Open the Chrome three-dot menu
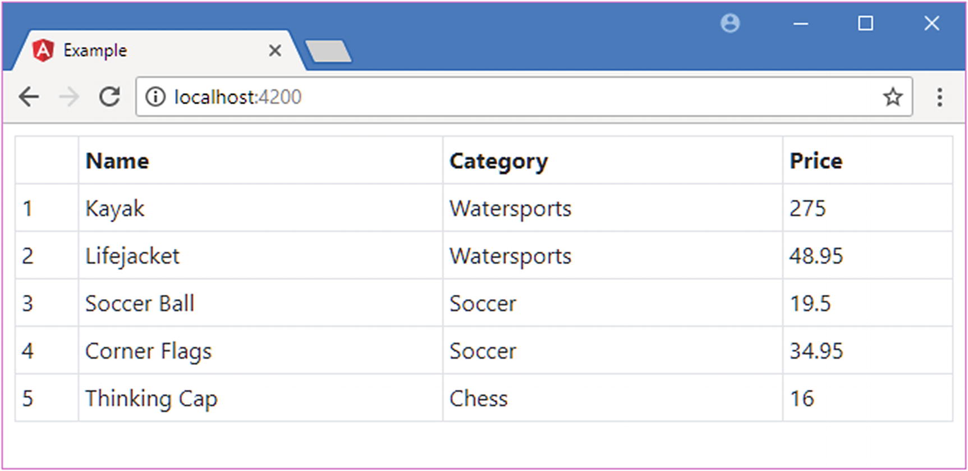968x471 pixels. 939,97
